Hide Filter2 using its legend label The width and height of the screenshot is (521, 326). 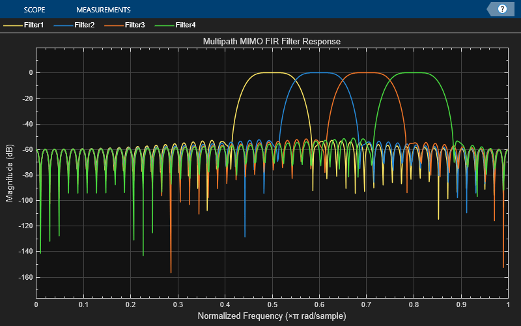coord(85,25)
